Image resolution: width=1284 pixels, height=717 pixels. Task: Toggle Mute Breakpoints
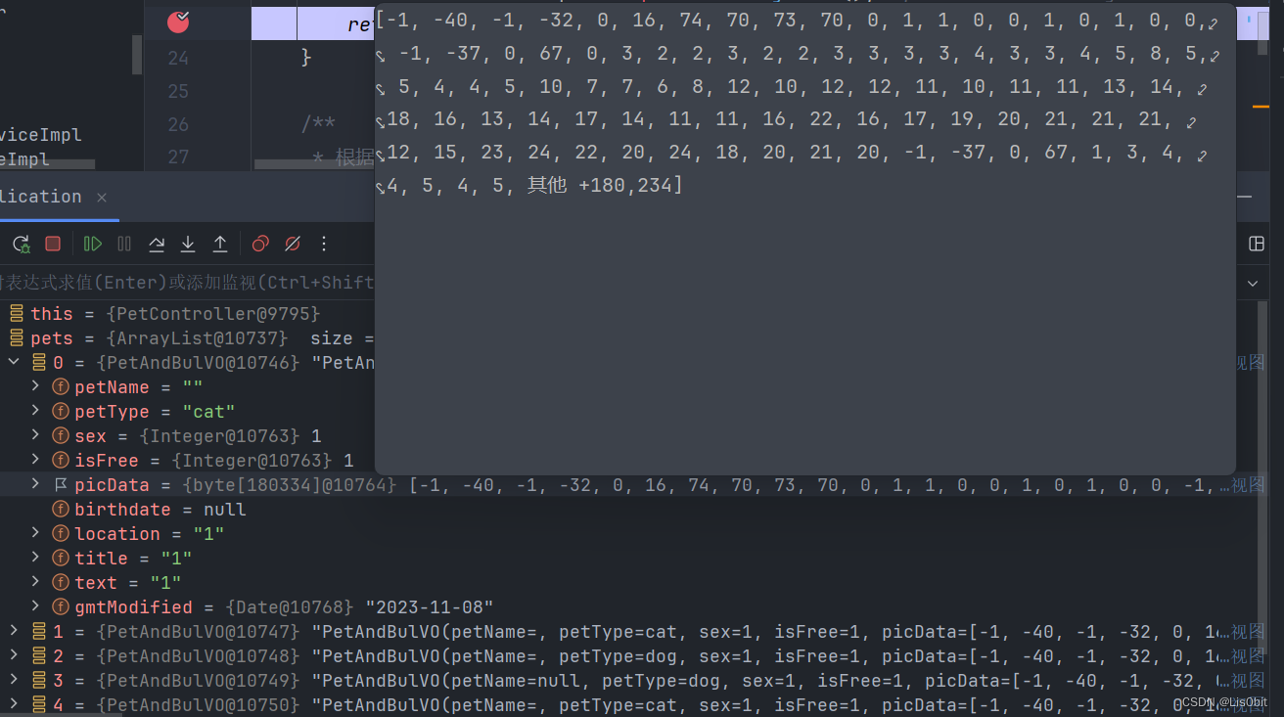tap(292, 244)
